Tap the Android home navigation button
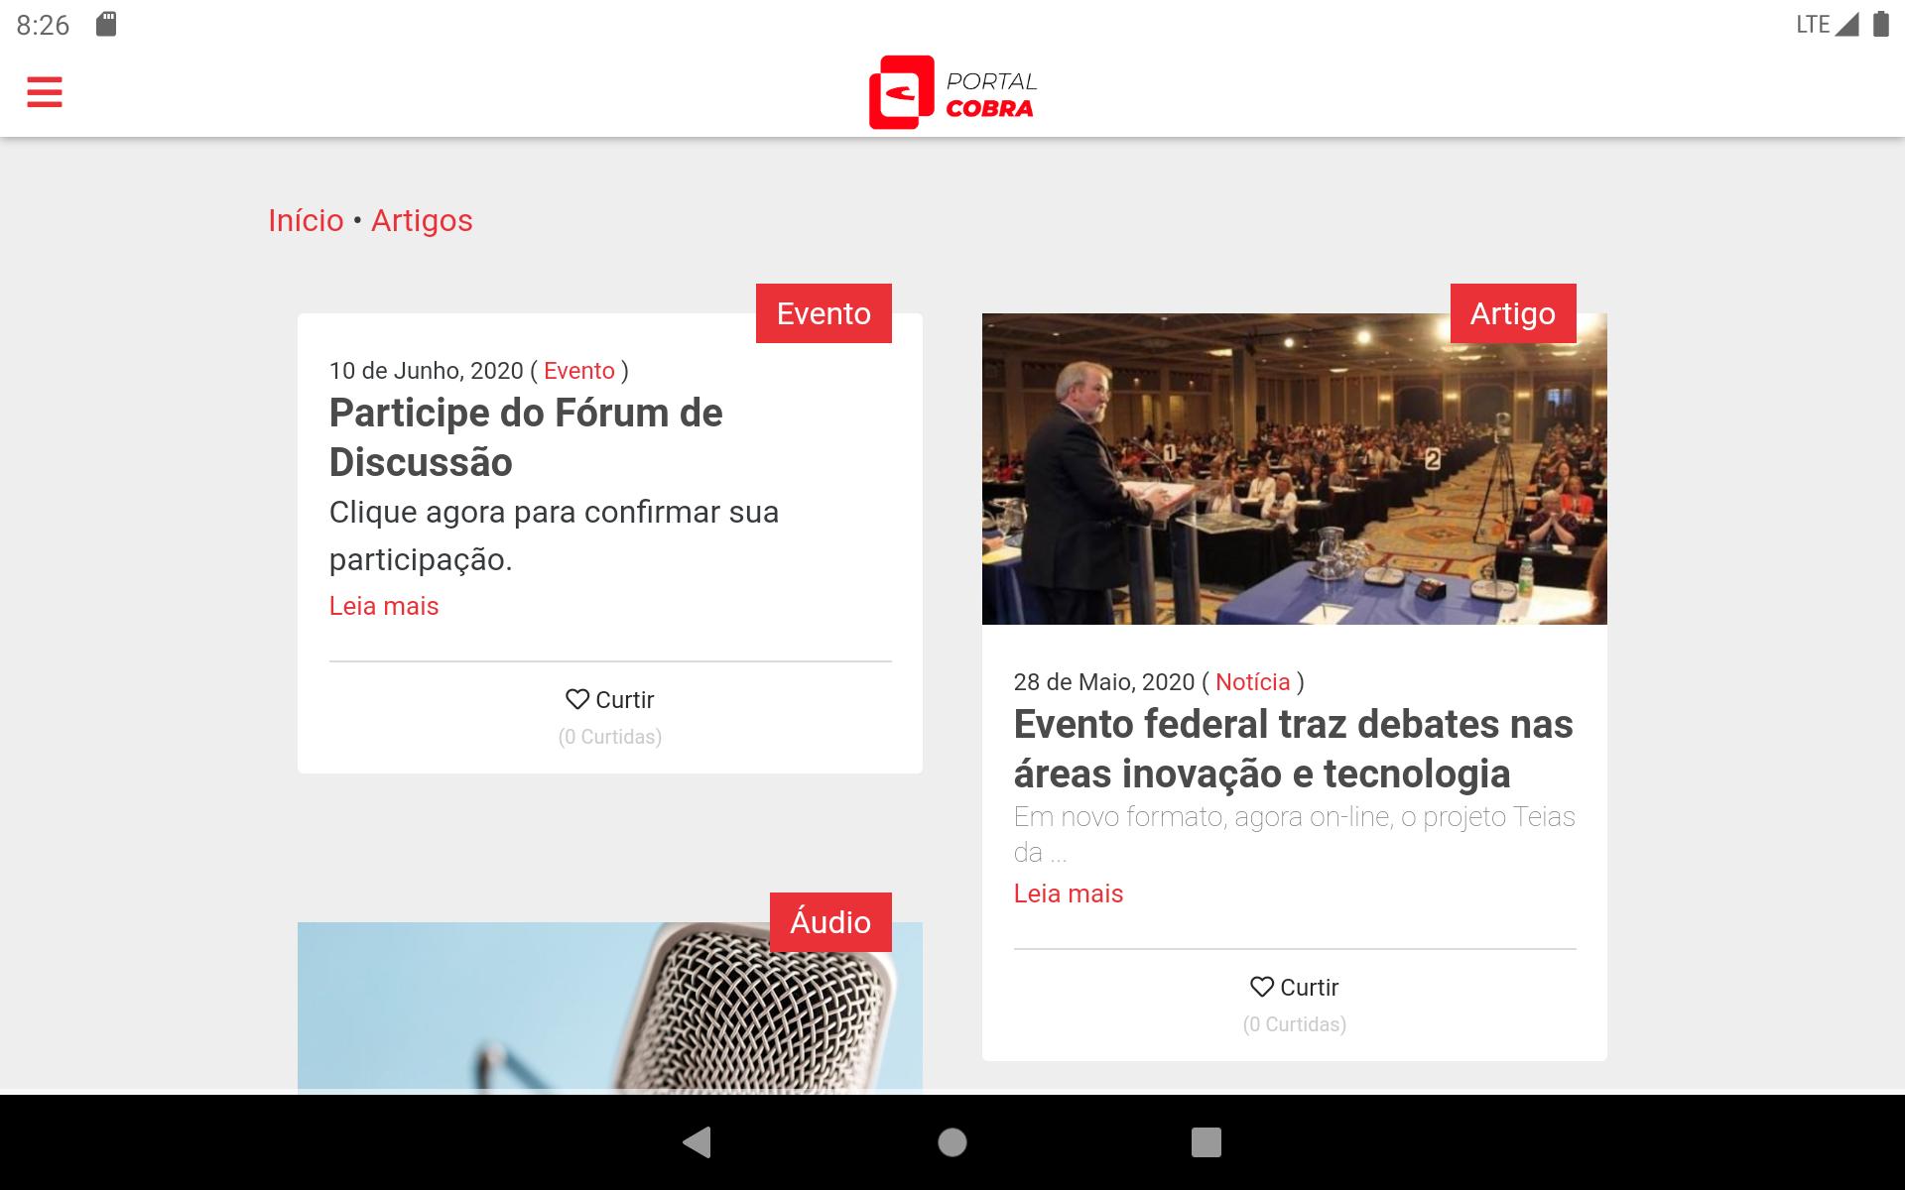The height and width of the screenshot is (1190, 1905). coord(952,1142)
